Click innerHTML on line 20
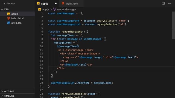The width and height of the screenshot is (175, 98). tap(83, 83)
